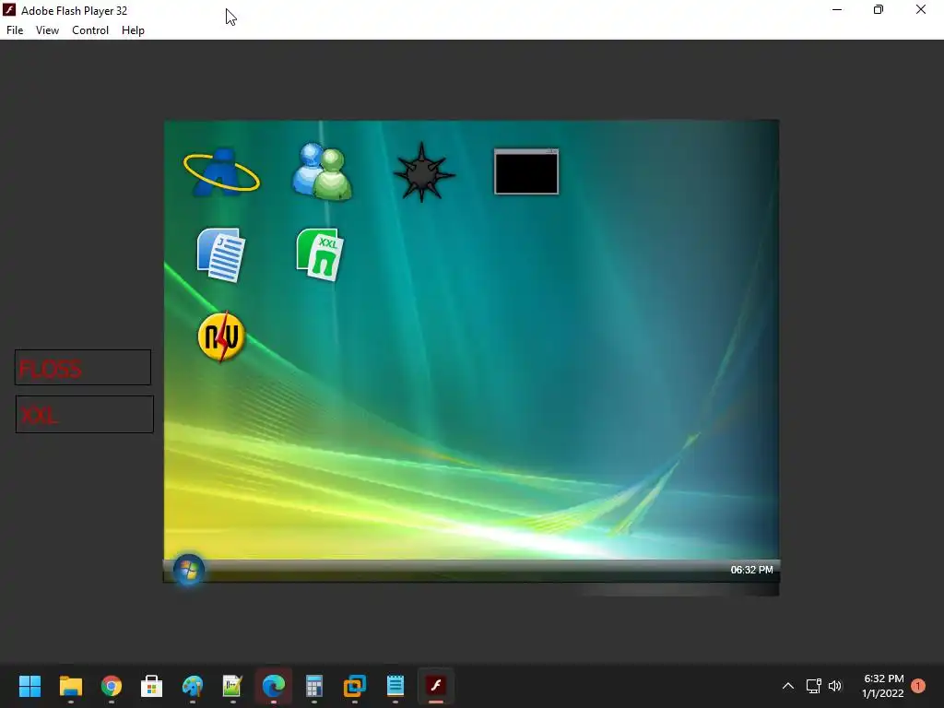Open the system clock showing 6:32 PM
Viewport: 944px width, 708px height.
[883, 686]
